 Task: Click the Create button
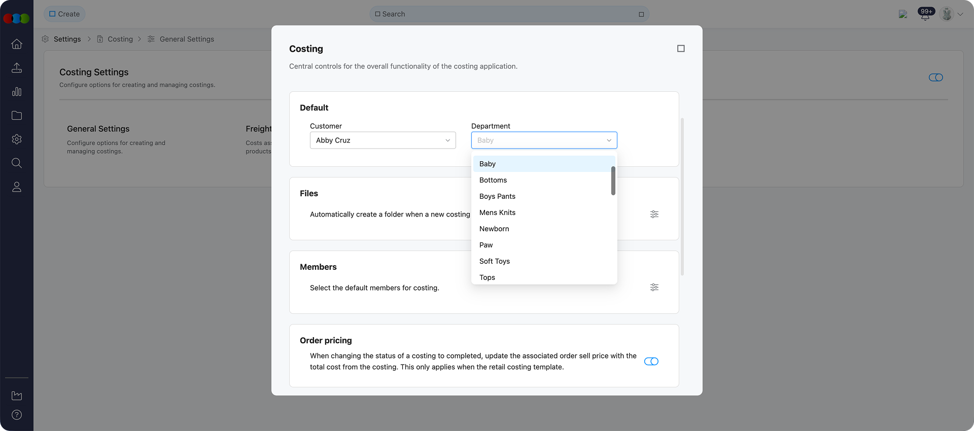pos(64,14)
